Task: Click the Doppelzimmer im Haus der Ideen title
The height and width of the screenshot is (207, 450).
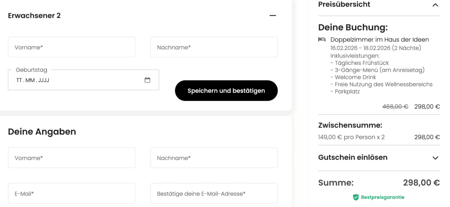Action: tap(380, 40)
